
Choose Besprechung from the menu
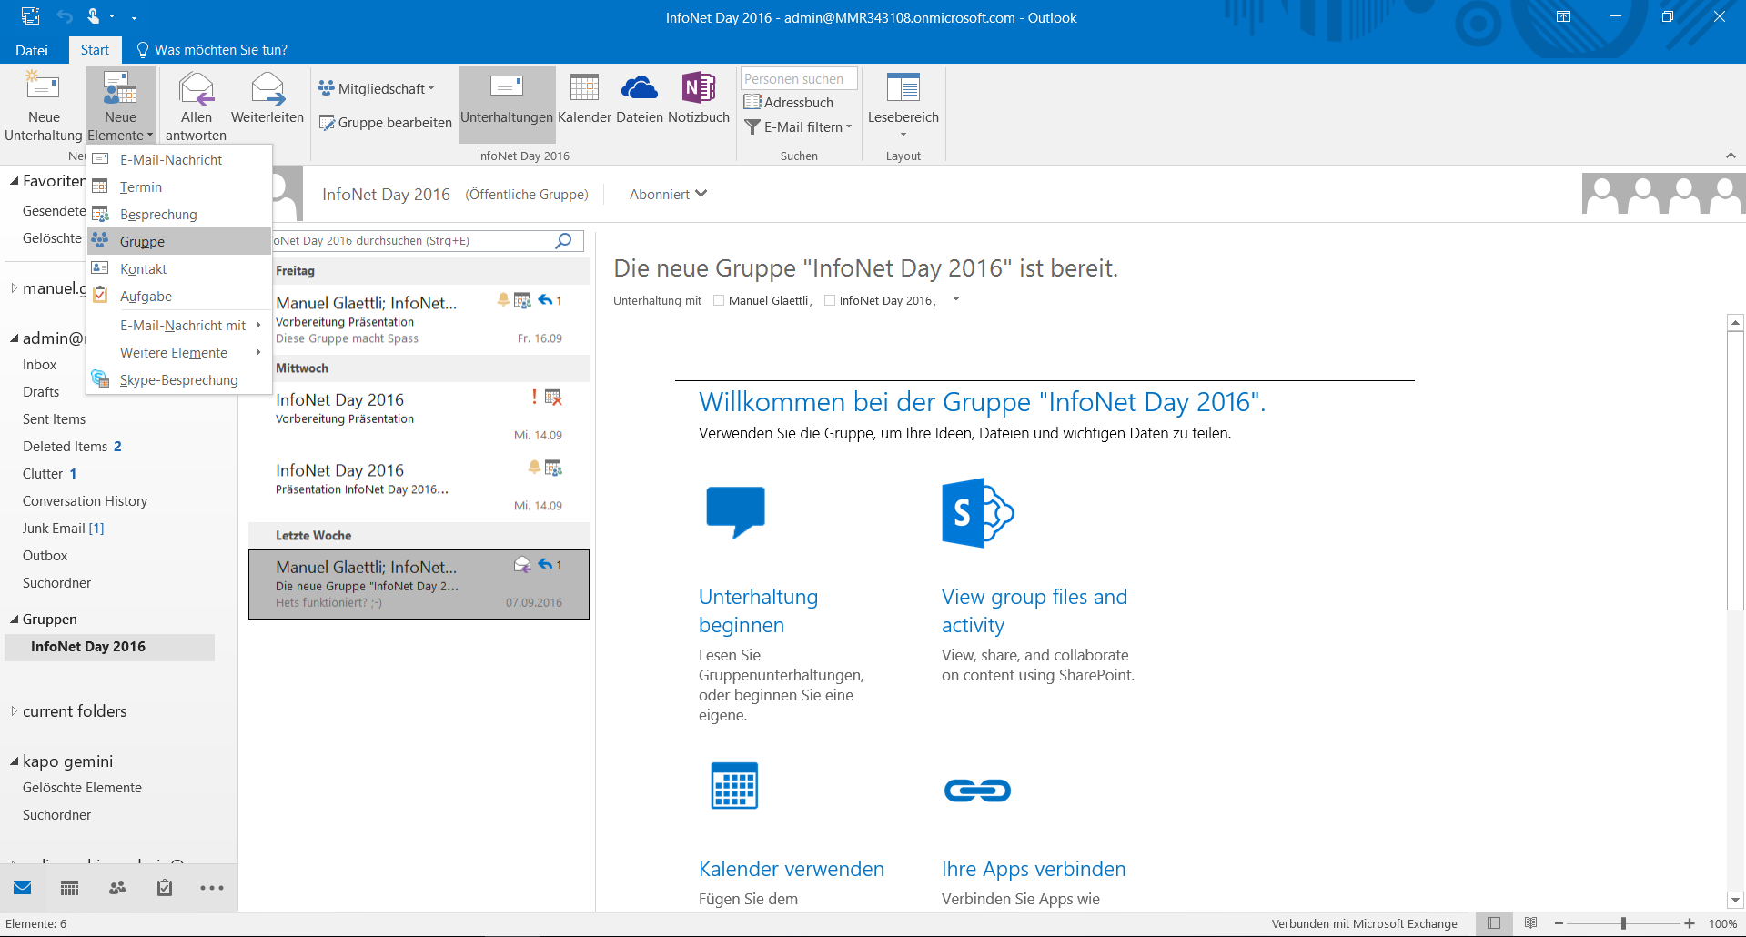point(179,215)
